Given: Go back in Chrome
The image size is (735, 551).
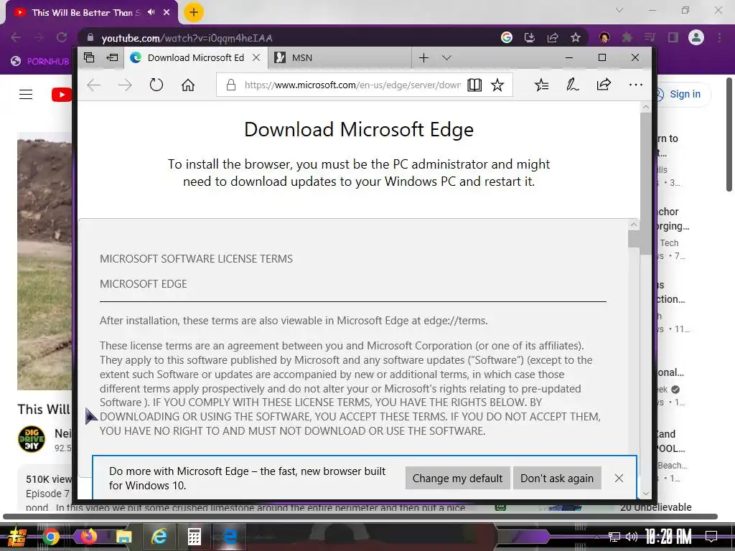Looking at the screenshot, I should 16,37.
